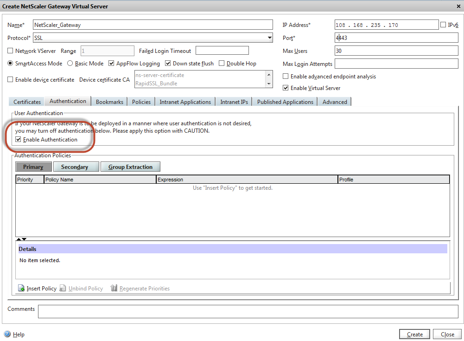The width and height of the screenshot is (464, 341).
Task: Open the Published Applications tab
Action: [285, 102]
